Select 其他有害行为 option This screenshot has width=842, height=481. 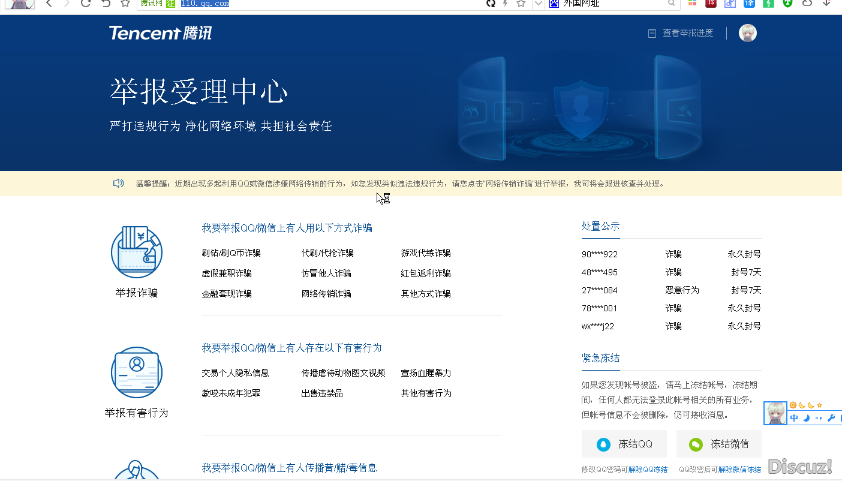[x=426, y=393]
